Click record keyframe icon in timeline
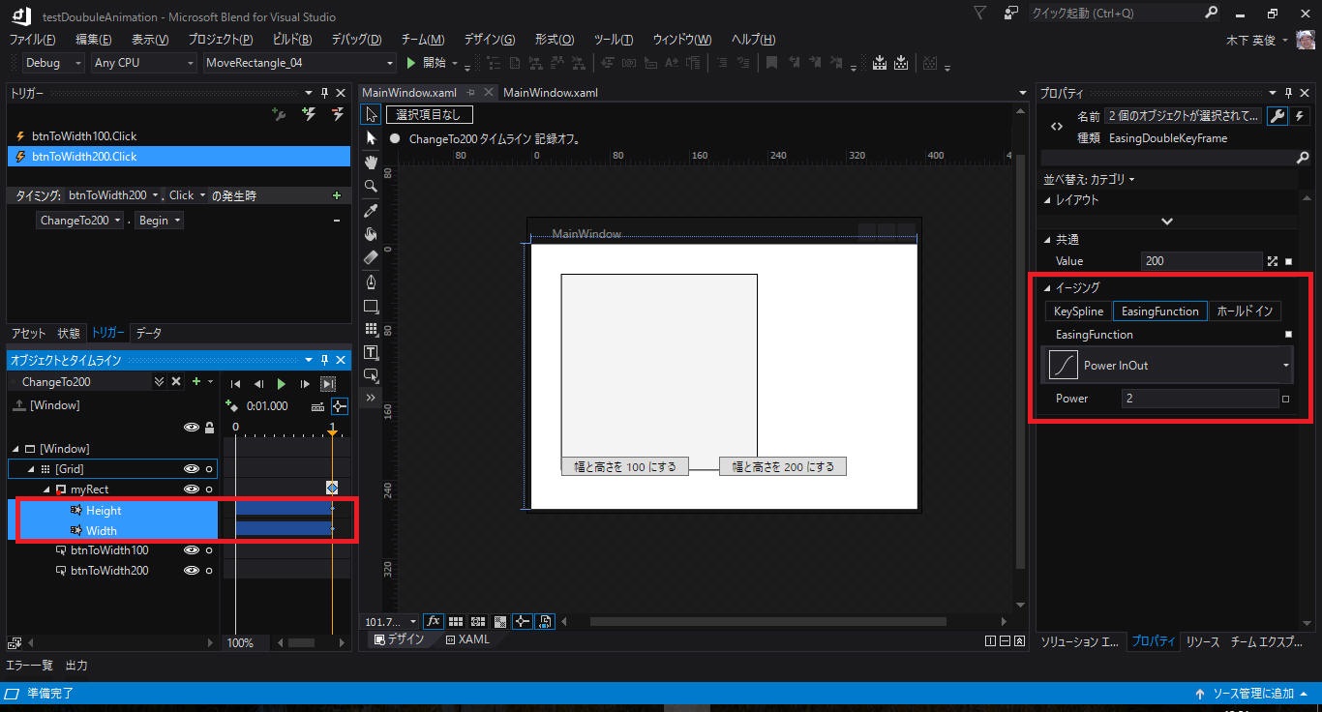This screenshot has width=1322, height=712. tap(230, 406)
